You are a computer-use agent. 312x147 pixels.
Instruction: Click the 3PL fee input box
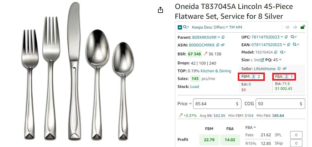pyautogui.click(x=296, y=135)
